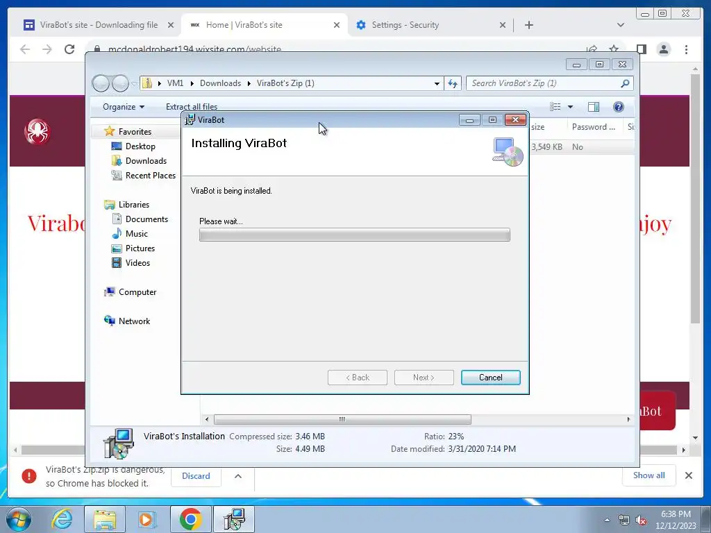Close the Settings - Security tab
This screenshot has height=533, width=711.
(x=503, y=26)
